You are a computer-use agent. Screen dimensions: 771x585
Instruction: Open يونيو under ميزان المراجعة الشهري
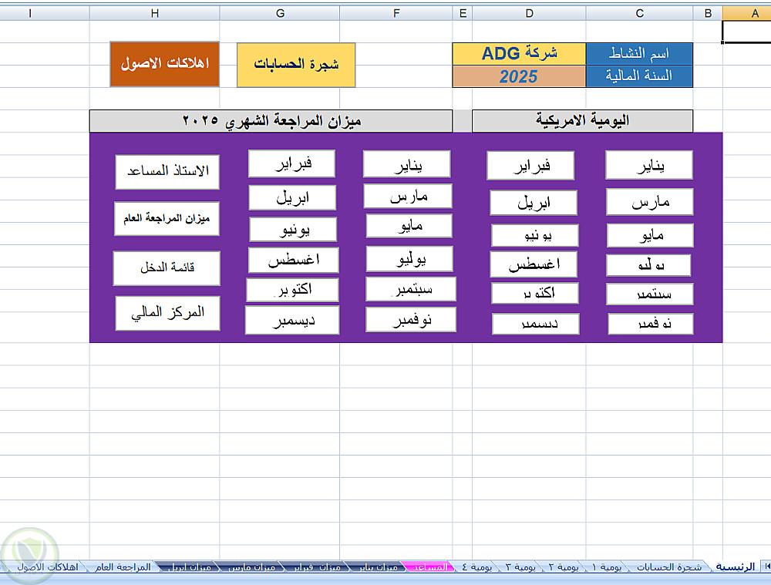293,230
